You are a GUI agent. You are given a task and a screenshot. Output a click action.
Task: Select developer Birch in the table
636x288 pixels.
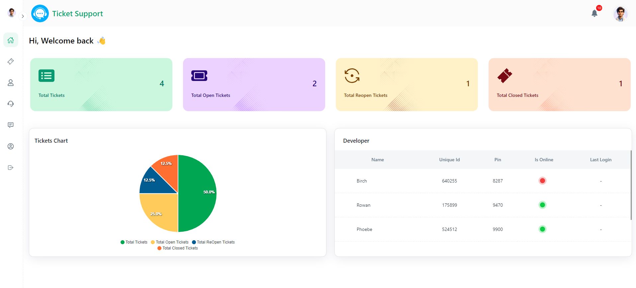(x=362, y=181)
